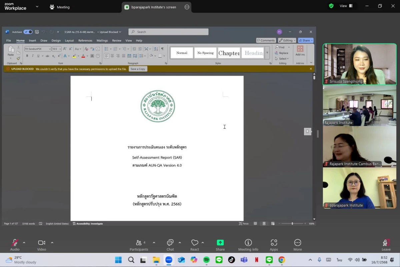Toggle the AutoSave switch in Word
This screenshot has width=400, height=267.
(28, 32)
